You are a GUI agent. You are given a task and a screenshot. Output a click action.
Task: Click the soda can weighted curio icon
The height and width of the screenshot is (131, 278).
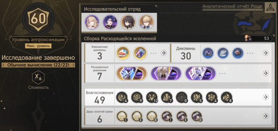[x=140, y=53]
